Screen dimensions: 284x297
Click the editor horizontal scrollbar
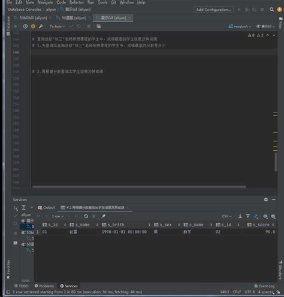point(139,187)
